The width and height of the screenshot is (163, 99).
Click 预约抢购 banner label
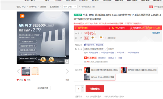[x=81, y=28]
